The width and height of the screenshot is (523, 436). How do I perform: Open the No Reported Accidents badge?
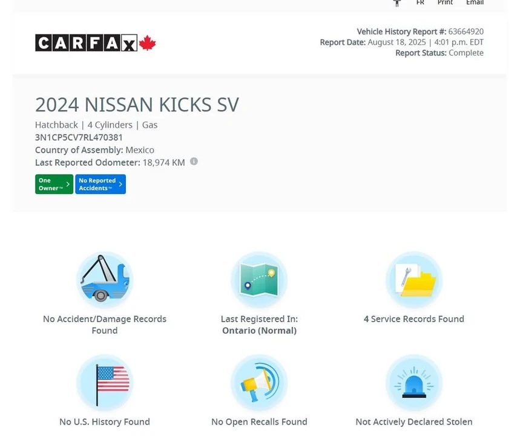coord(100,184)
